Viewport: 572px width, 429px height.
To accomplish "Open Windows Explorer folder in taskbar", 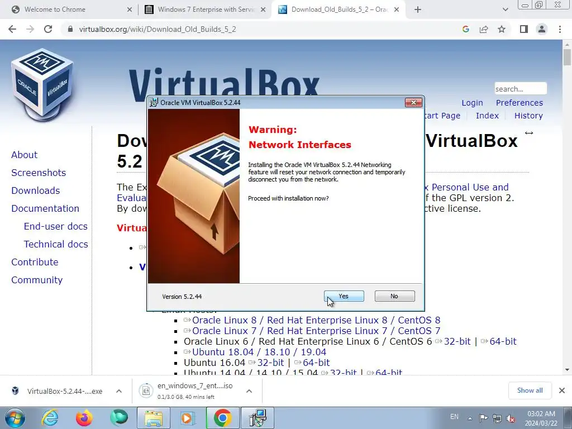I will (x=154, y=418).
